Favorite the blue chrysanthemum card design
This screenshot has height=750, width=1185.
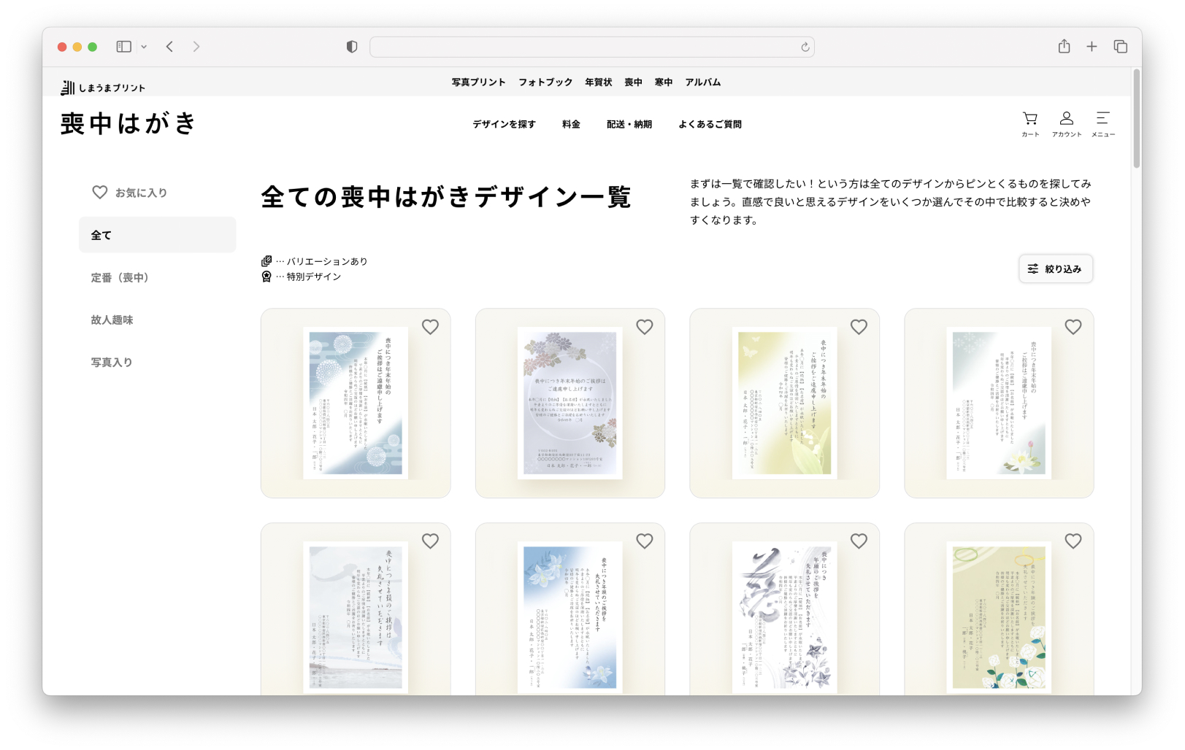coord(430,327)
